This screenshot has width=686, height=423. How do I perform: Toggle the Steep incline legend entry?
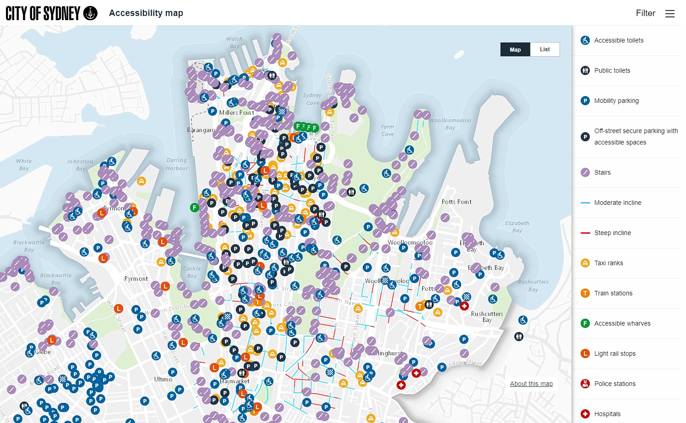pyautogui.click(x=585, y=233)
